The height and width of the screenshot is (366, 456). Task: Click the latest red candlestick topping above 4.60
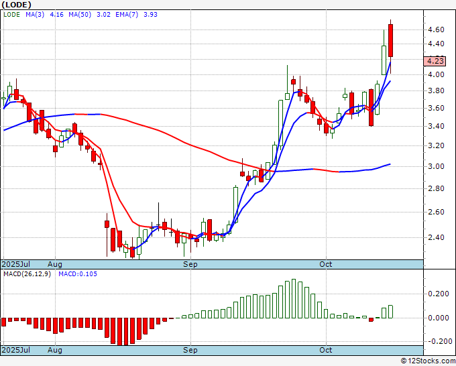click(390, 41)
